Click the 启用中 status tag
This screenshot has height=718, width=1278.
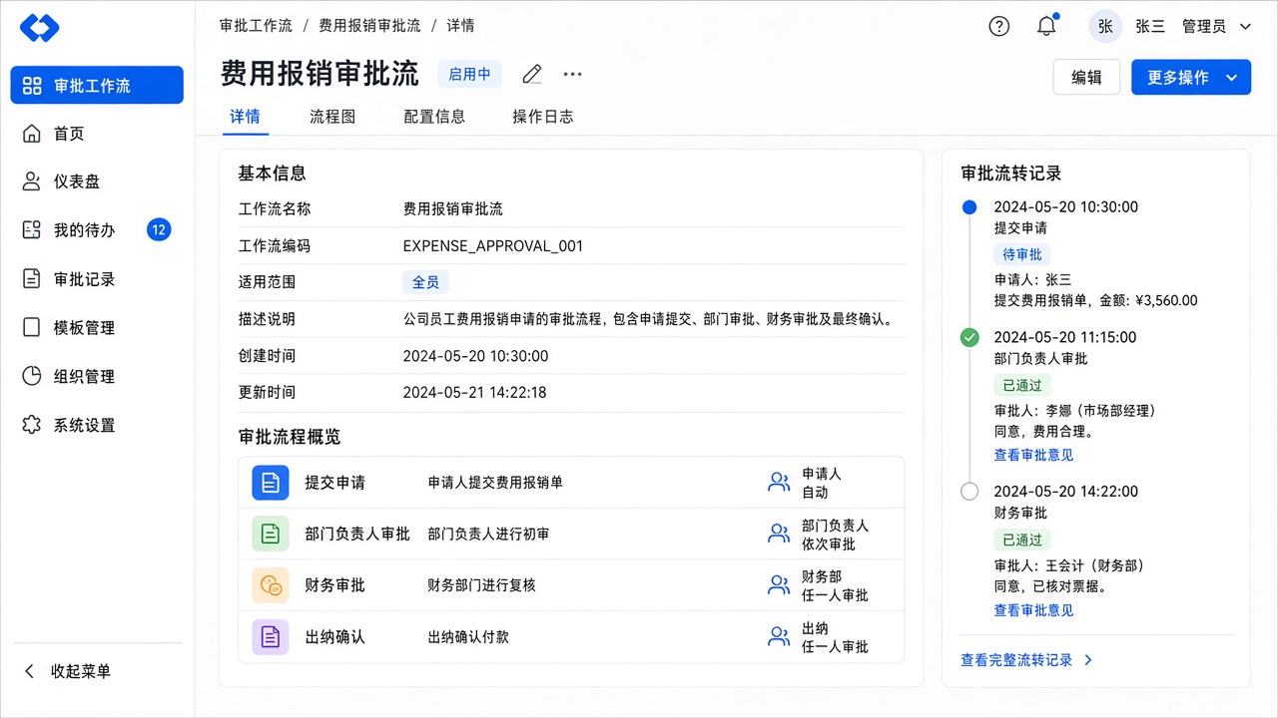pos(469,74)
